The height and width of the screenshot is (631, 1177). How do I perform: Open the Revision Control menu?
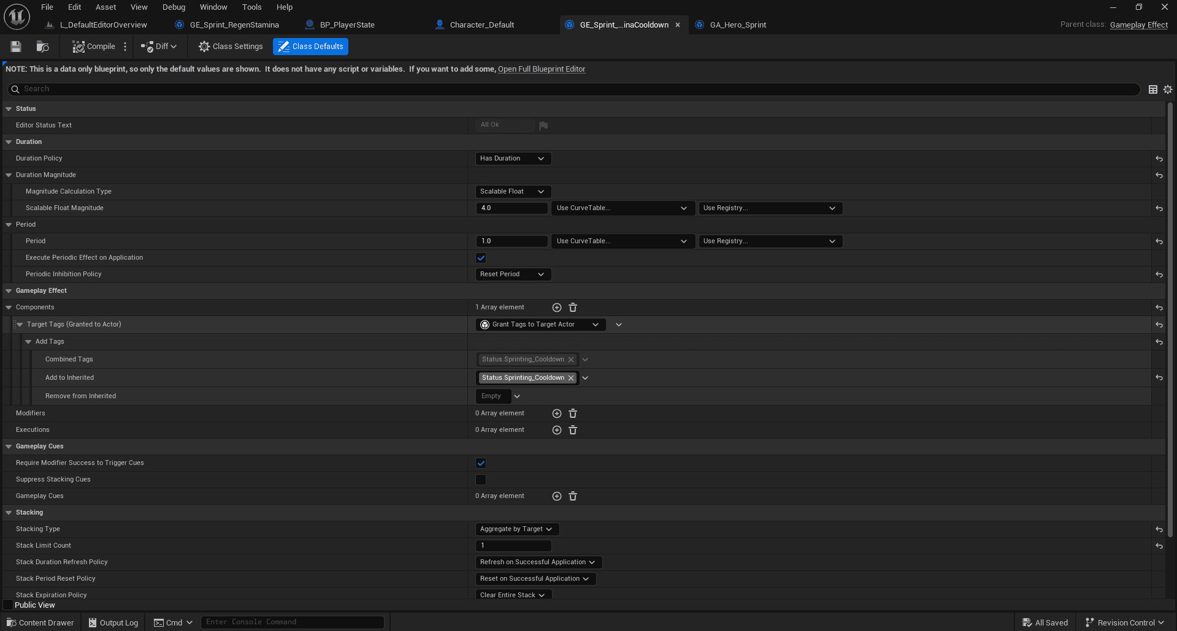[x=1125, y=622]
